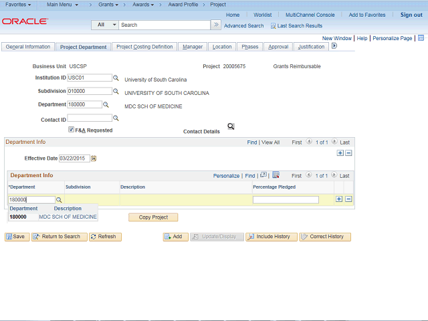Open the Worklist link

(x=262, y=15)
